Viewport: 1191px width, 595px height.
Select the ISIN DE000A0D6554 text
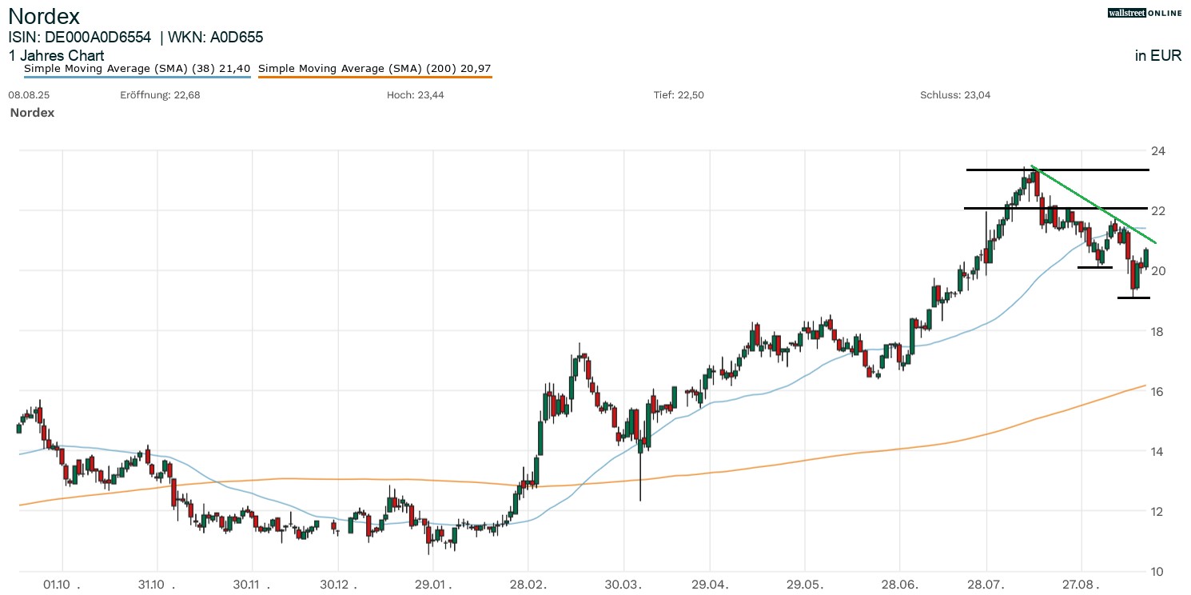[79, 37]
